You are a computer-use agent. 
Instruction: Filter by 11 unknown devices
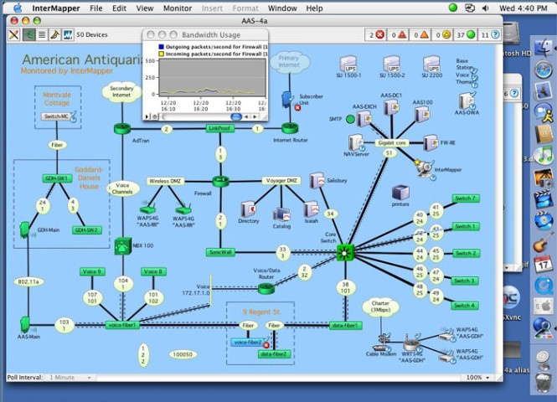click(x=489, y=35)
